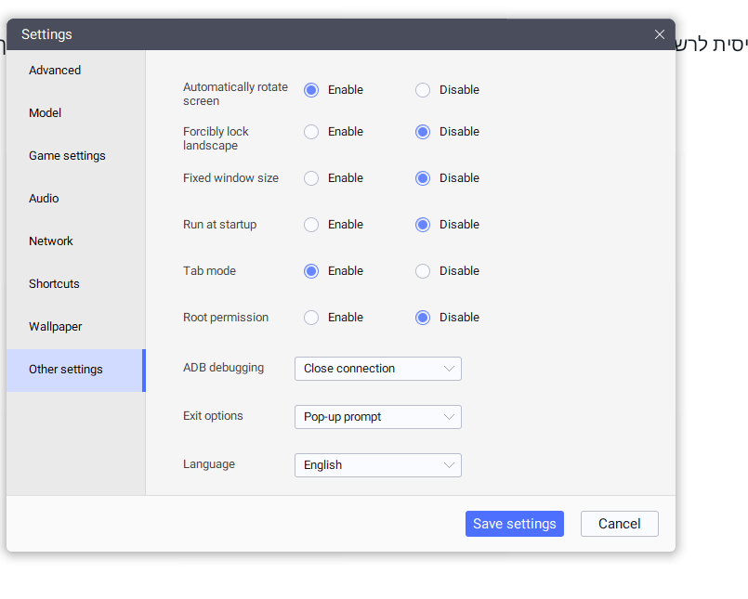The image size is (748, 599).
Task: Enable automatically rotate screen
Action: [x=311, y=90]
